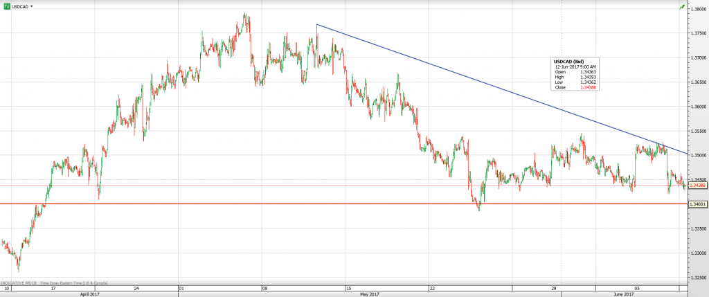Click date marker 15 on time axis
The image size is (709, 297).
click(x=349, y=287)
